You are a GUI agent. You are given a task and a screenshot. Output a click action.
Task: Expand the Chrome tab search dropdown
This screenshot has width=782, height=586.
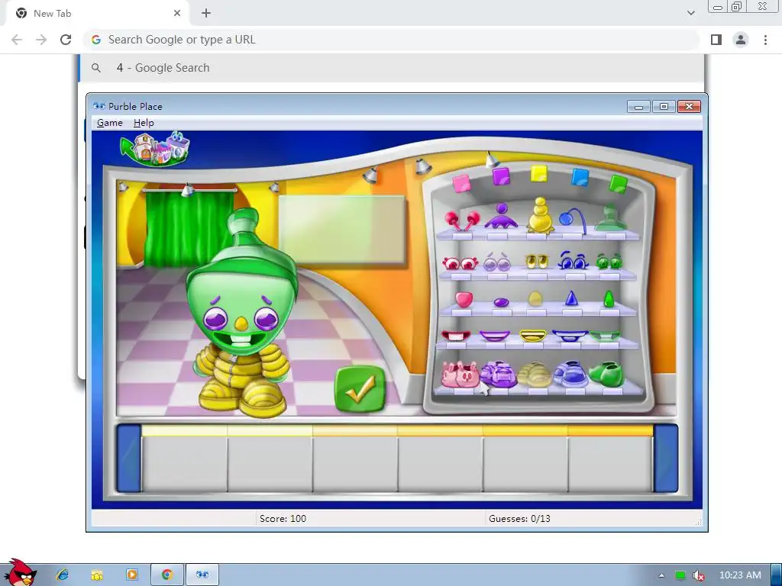click(x=690, y=13)
